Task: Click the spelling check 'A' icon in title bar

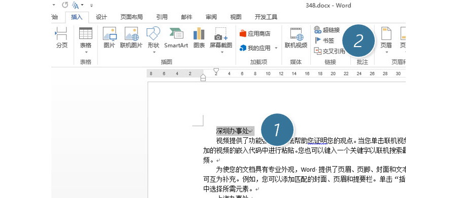Action: coord(75,5)
